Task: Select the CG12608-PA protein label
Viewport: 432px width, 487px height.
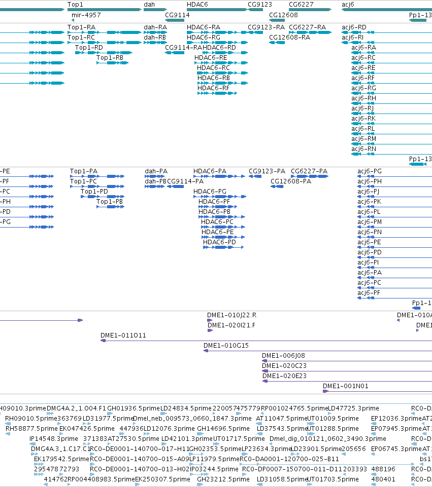Action: pos(291,181)
